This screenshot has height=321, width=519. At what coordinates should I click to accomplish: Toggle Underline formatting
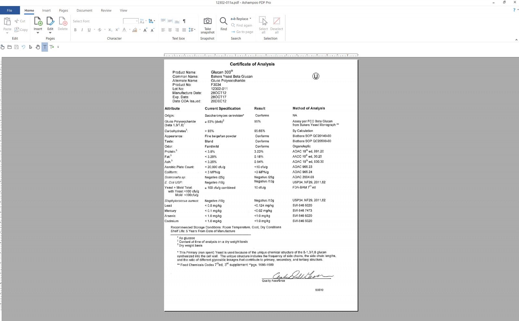point(89,30)
